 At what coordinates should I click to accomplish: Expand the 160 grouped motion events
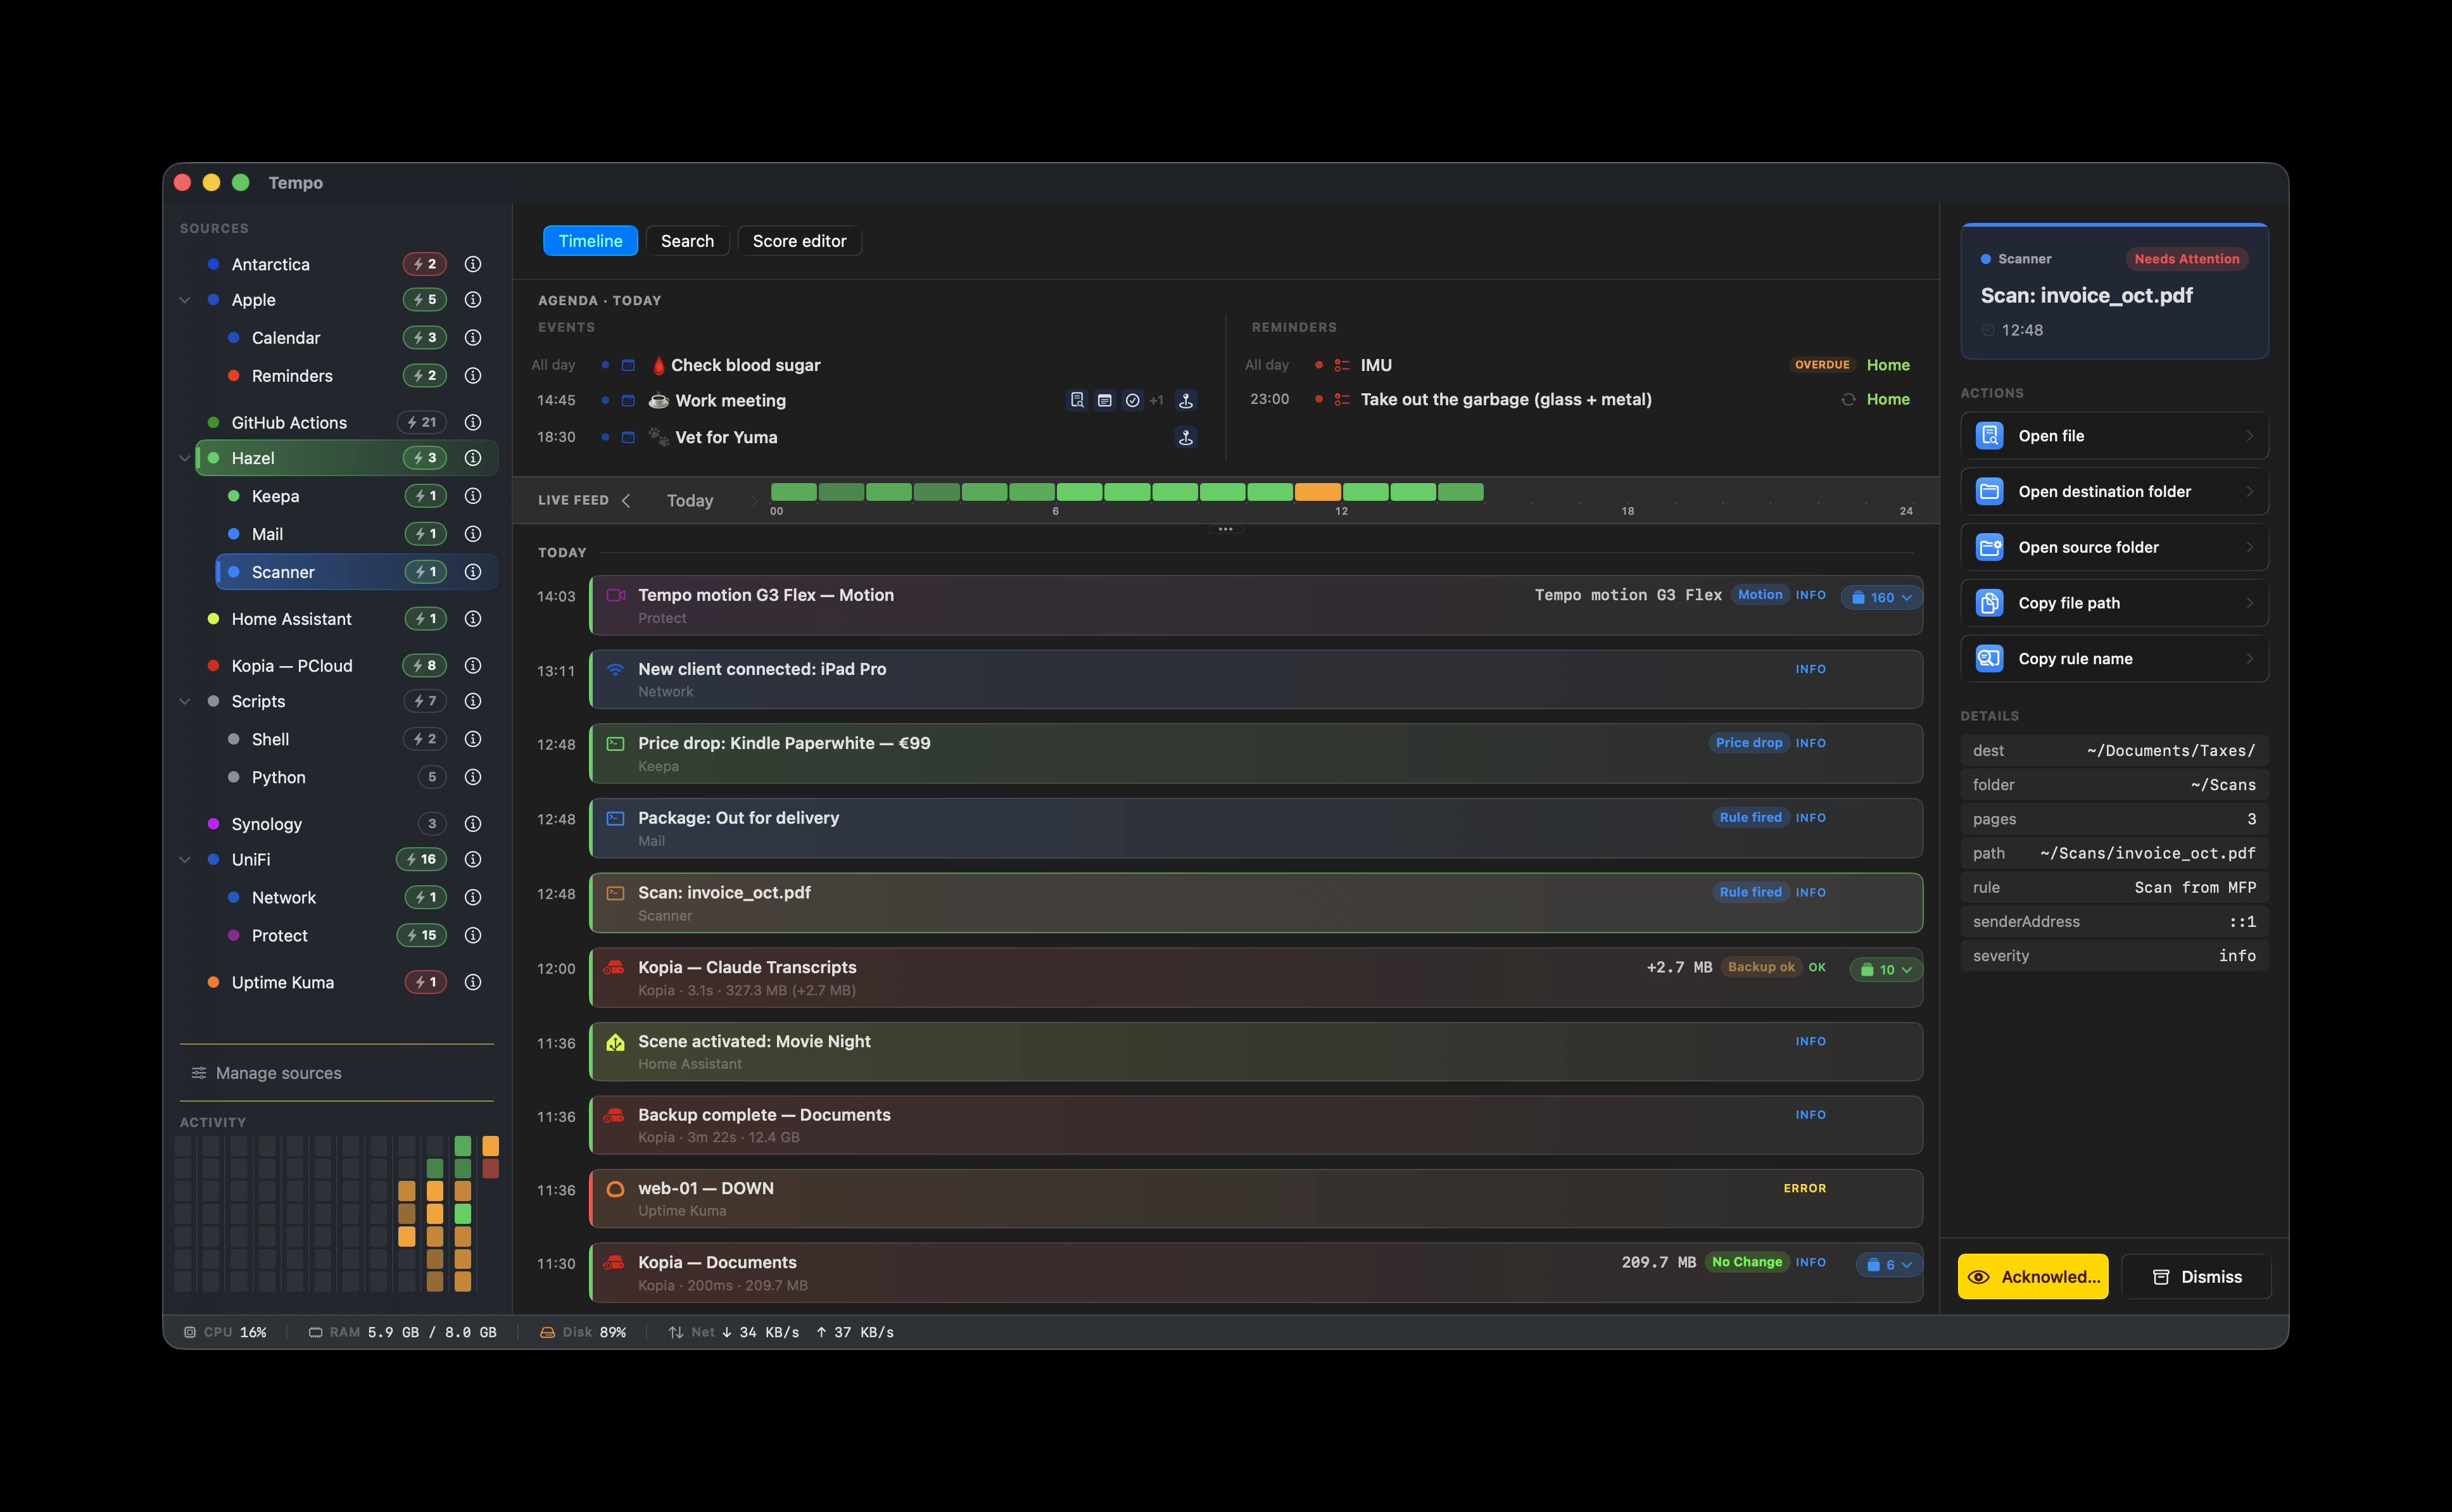tap(1881, 597)
